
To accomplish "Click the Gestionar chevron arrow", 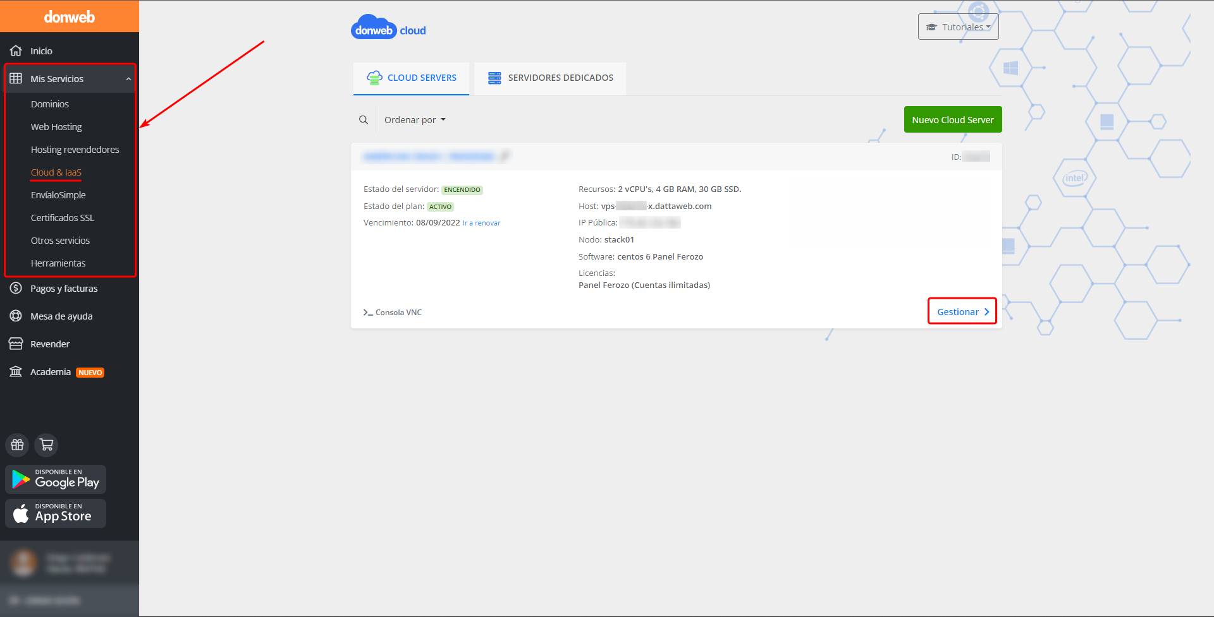I will 986,312.
